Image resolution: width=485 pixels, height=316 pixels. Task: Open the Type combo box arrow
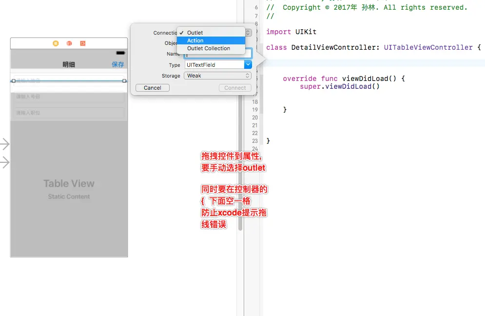[x=248, y=65]
